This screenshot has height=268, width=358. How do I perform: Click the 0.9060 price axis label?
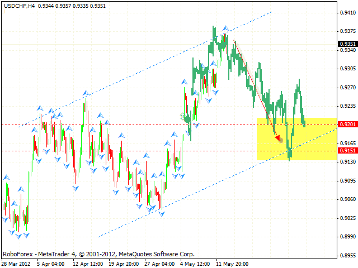[347, 199]
